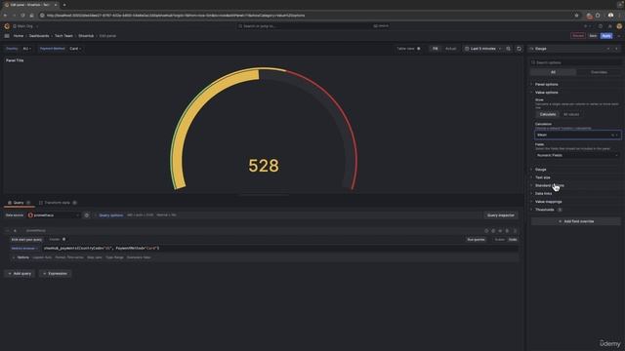Screen dimensions: 625x351
Task: Go to Tech Team breadcrumb
Action: click(63, 36)
